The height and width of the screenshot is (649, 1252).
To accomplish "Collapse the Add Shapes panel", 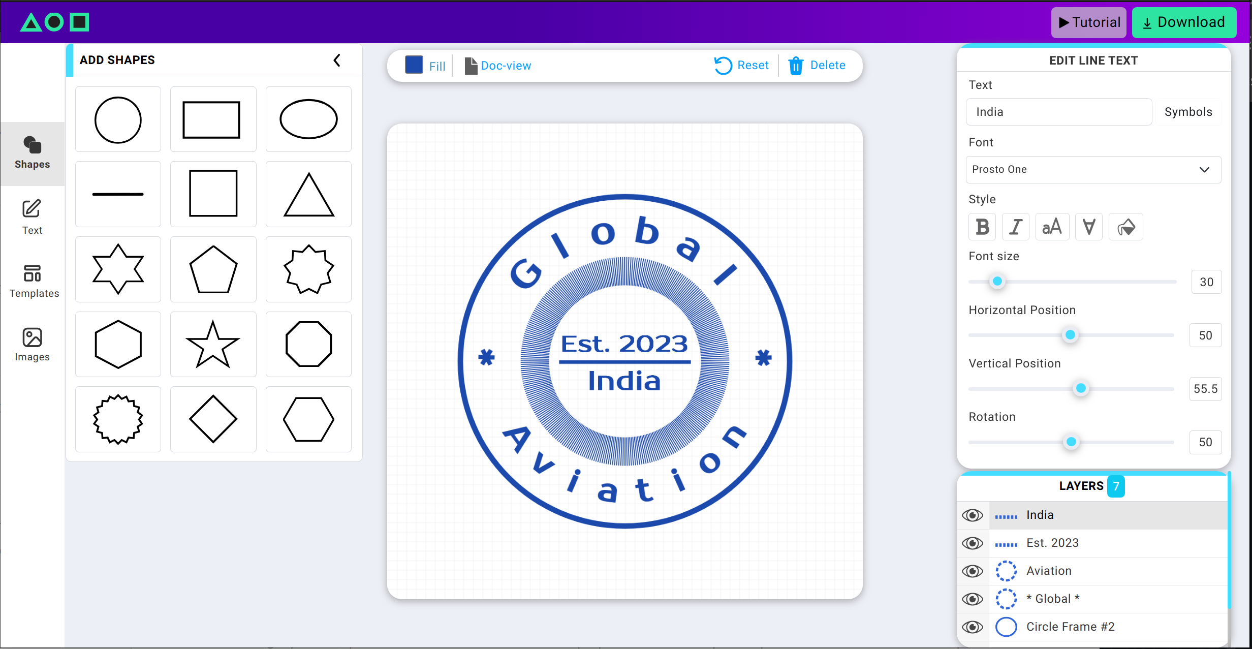I will 337,60.
